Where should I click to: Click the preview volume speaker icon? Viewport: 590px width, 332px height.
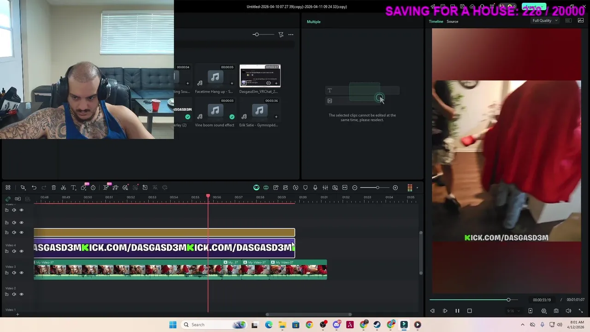[568, 311]
